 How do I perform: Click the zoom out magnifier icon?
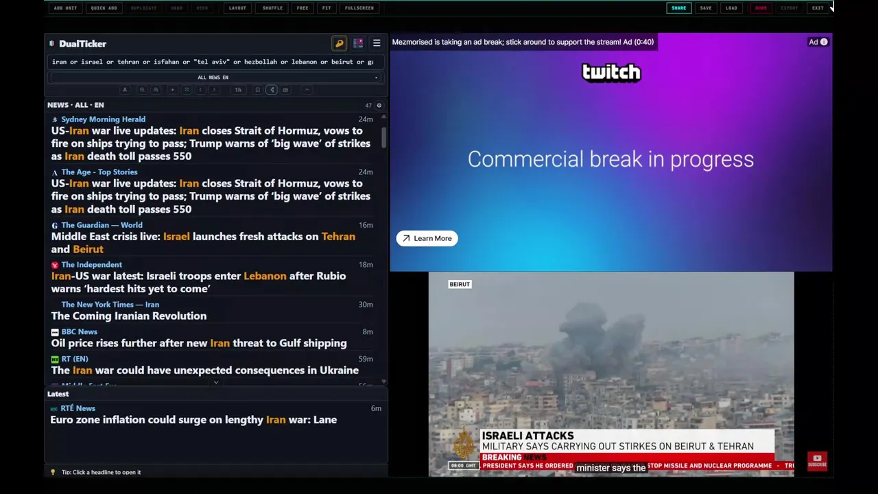coord(142,90)
